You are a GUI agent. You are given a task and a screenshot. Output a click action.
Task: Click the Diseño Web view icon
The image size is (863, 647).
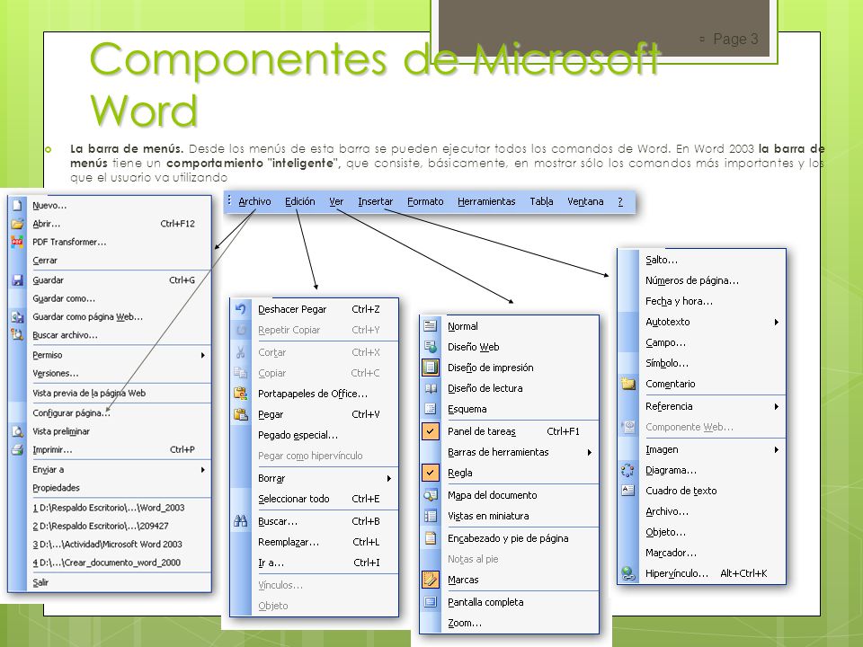[431, 347]
